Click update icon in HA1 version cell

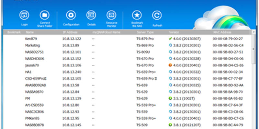pos(170,72)
